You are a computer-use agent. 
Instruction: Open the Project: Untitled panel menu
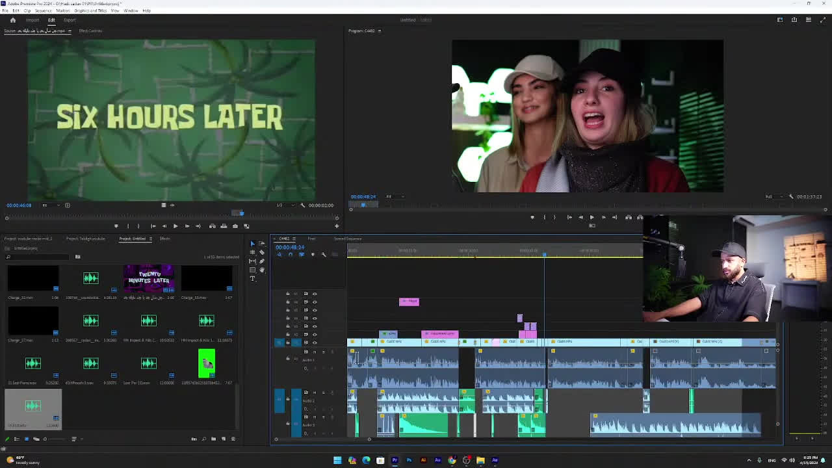click(151, 239)
